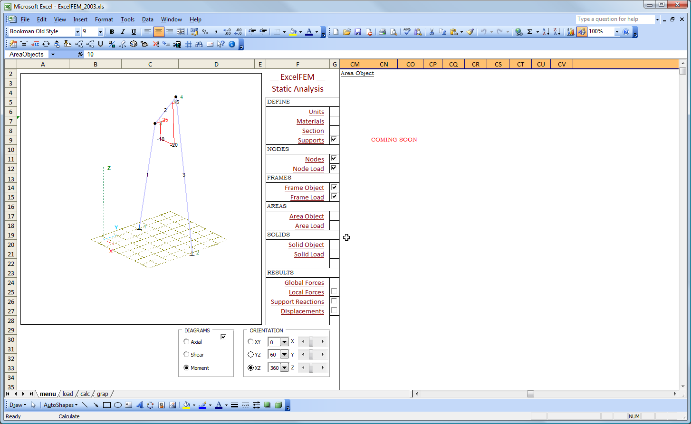Switch to the load sheet tab
691x424 pixels.
pyautogui.click(x=68, y=394)
